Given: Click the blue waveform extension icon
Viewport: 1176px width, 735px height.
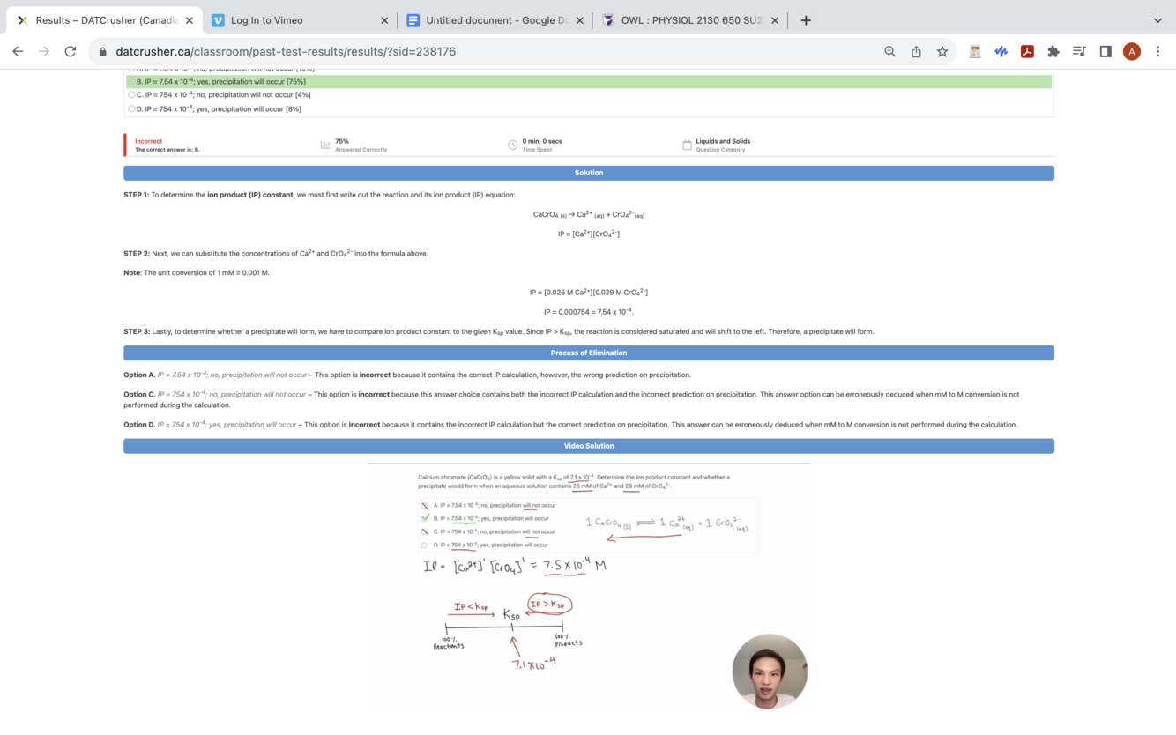Looking at the screenshot, I should point(1001,52).
